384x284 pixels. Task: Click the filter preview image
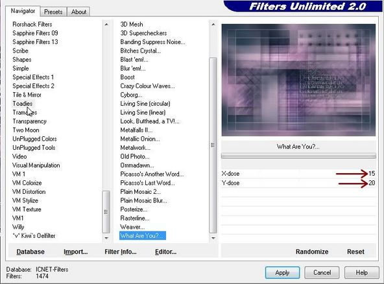click(x=298, y=80)
